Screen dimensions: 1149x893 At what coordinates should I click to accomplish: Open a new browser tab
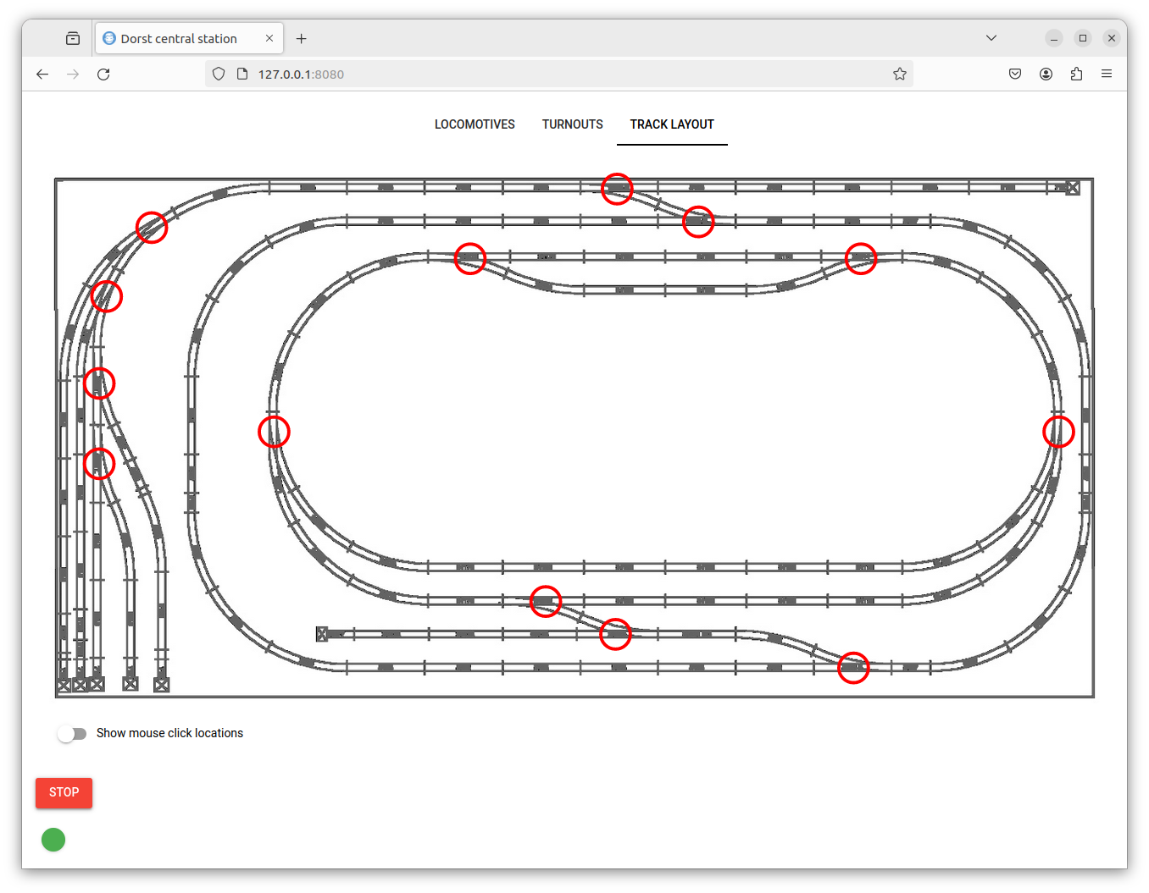tap(302, 39)
